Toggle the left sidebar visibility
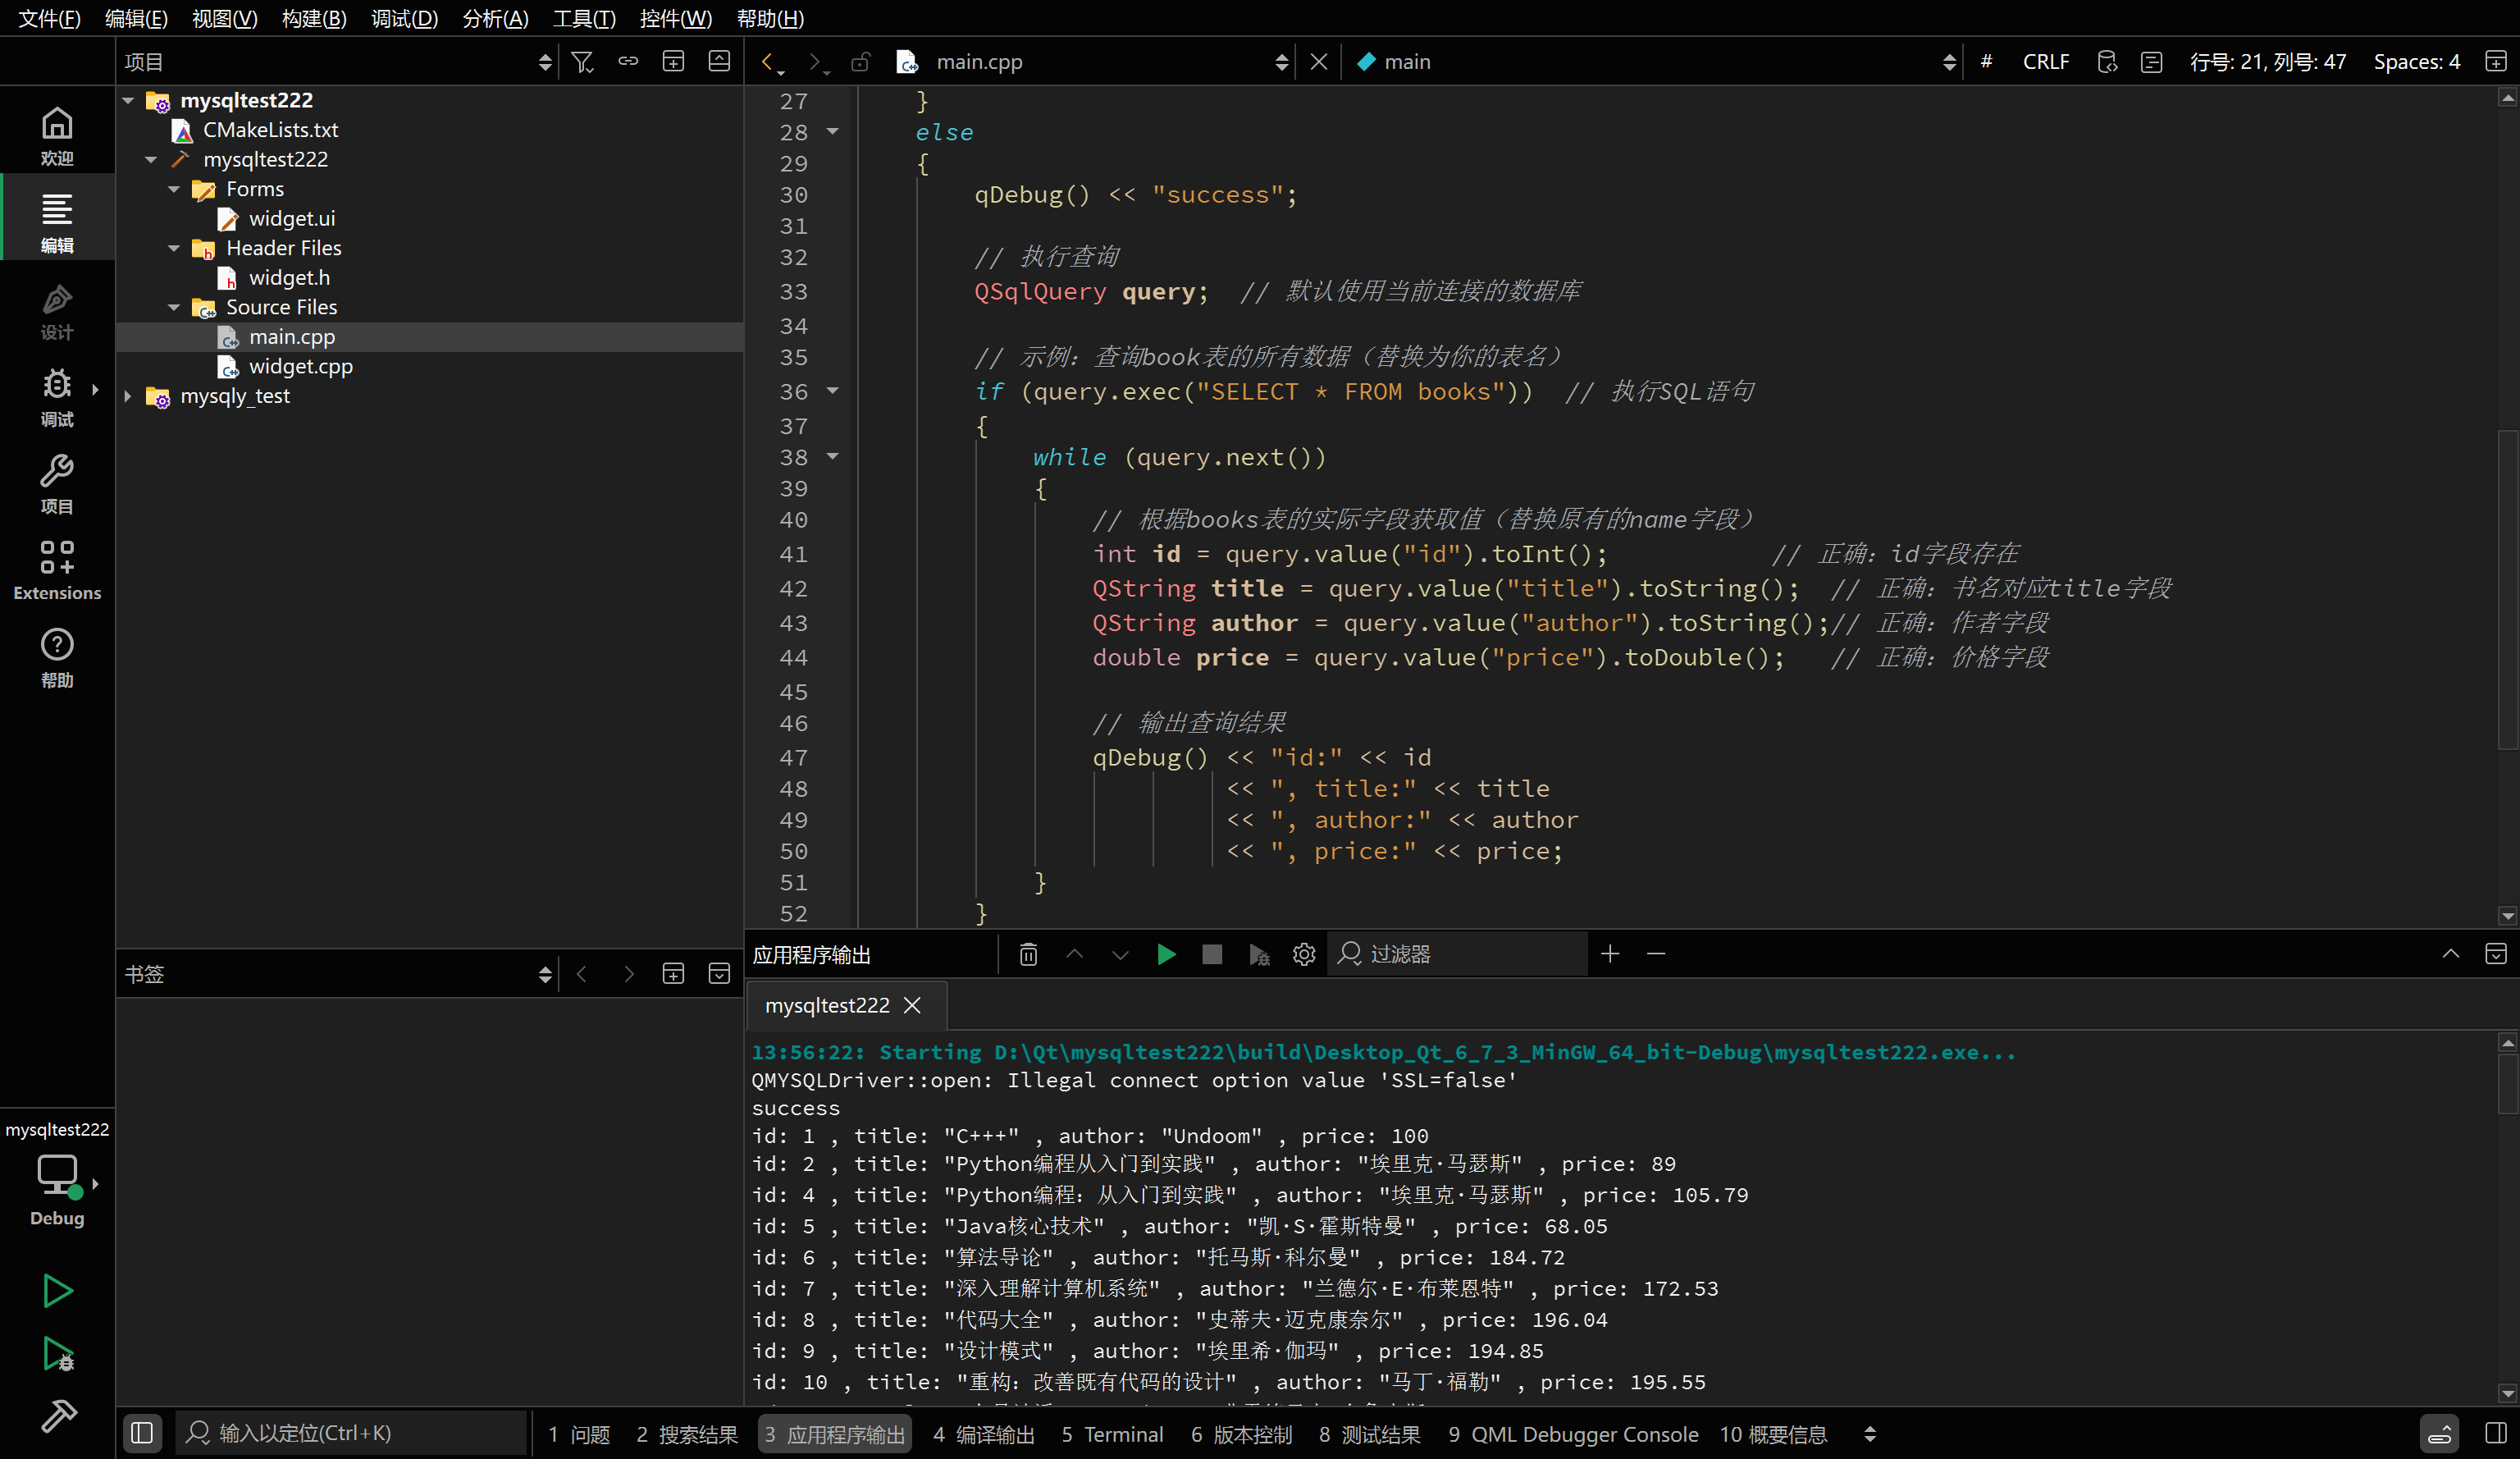 142,1433
